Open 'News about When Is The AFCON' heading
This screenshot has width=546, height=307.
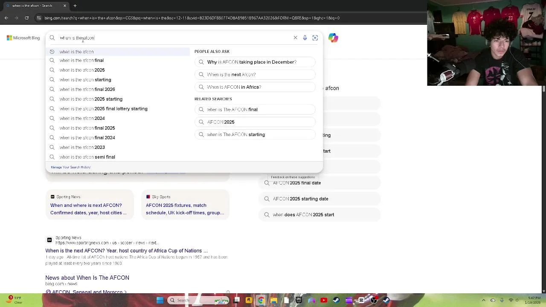[x=87, y=278]
